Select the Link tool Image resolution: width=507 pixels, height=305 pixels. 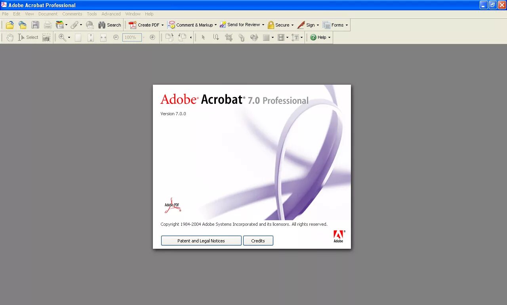241,37
